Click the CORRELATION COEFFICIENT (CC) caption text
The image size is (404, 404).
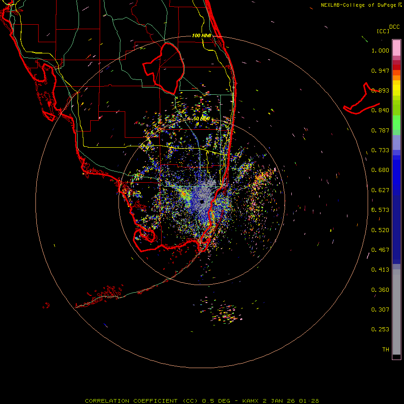coord(141,401)
